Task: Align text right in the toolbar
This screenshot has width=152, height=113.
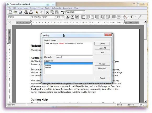Action: coord(93,17)
